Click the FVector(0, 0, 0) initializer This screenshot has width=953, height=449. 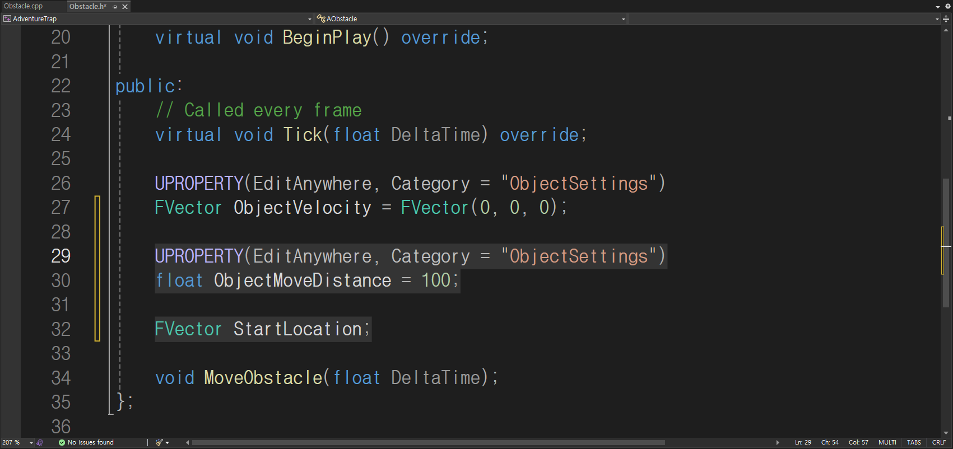point(479,208)
